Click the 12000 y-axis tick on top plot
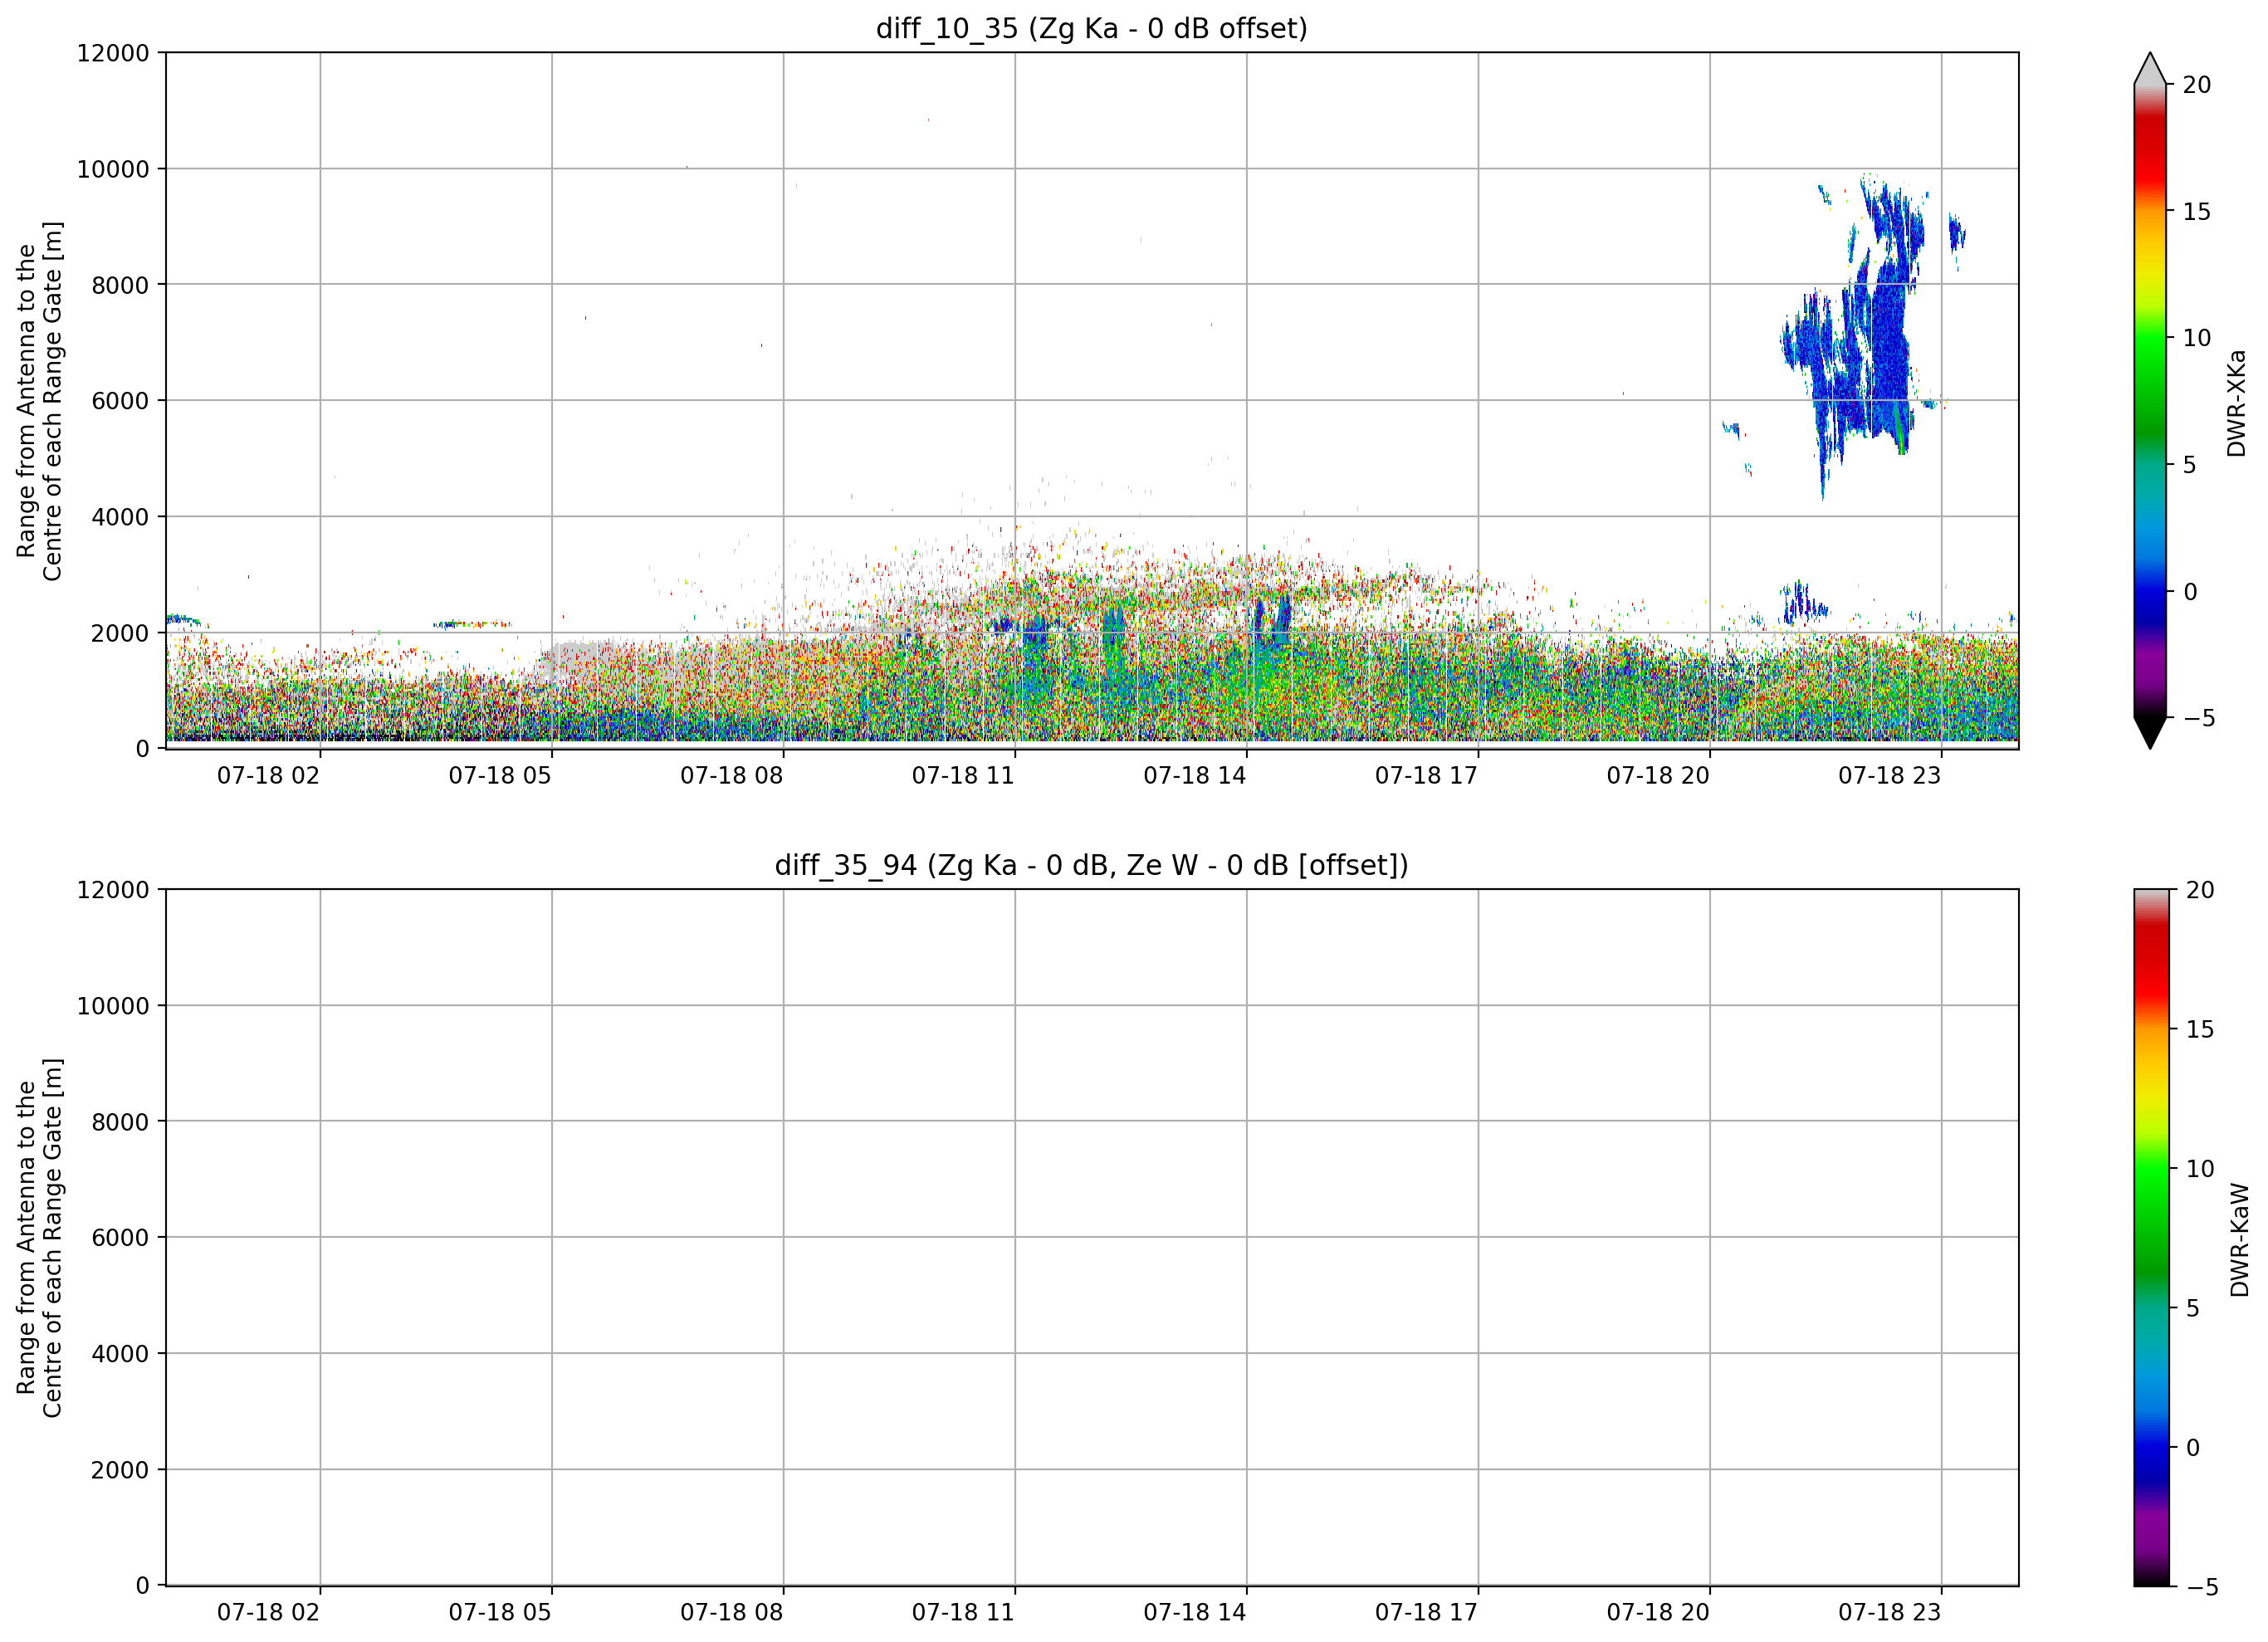Viewport: 2268px width, 1642px height. (113, 53)
